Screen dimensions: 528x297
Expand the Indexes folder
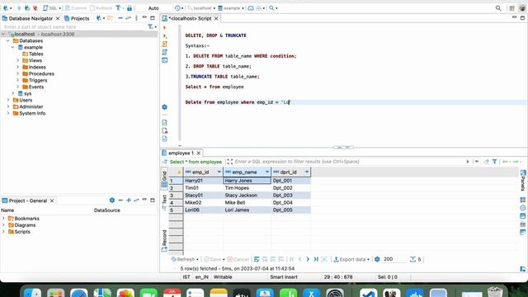tap(18, 67)
